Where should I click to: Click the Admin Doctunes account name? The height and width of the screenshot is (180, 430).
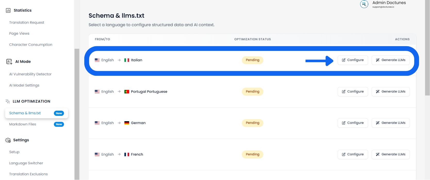tap(389, 3)
